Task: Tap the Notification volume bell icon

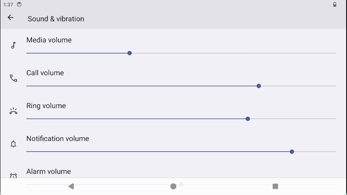Action: click(x=13, y=144)
